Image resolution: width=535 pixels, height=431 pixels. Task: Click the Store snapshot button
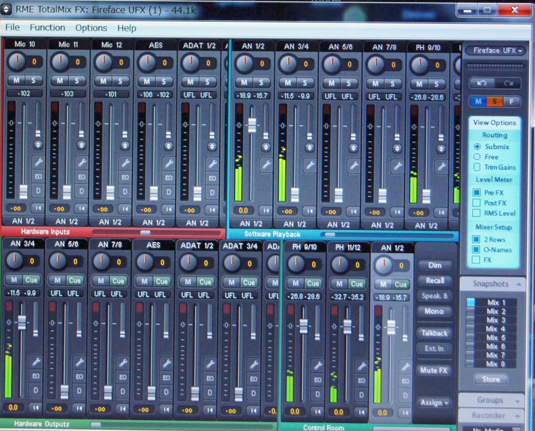(491, 379)
